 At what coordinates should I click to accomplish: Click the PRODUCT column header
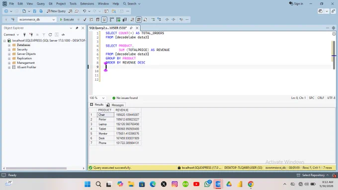tap(105, 110)
